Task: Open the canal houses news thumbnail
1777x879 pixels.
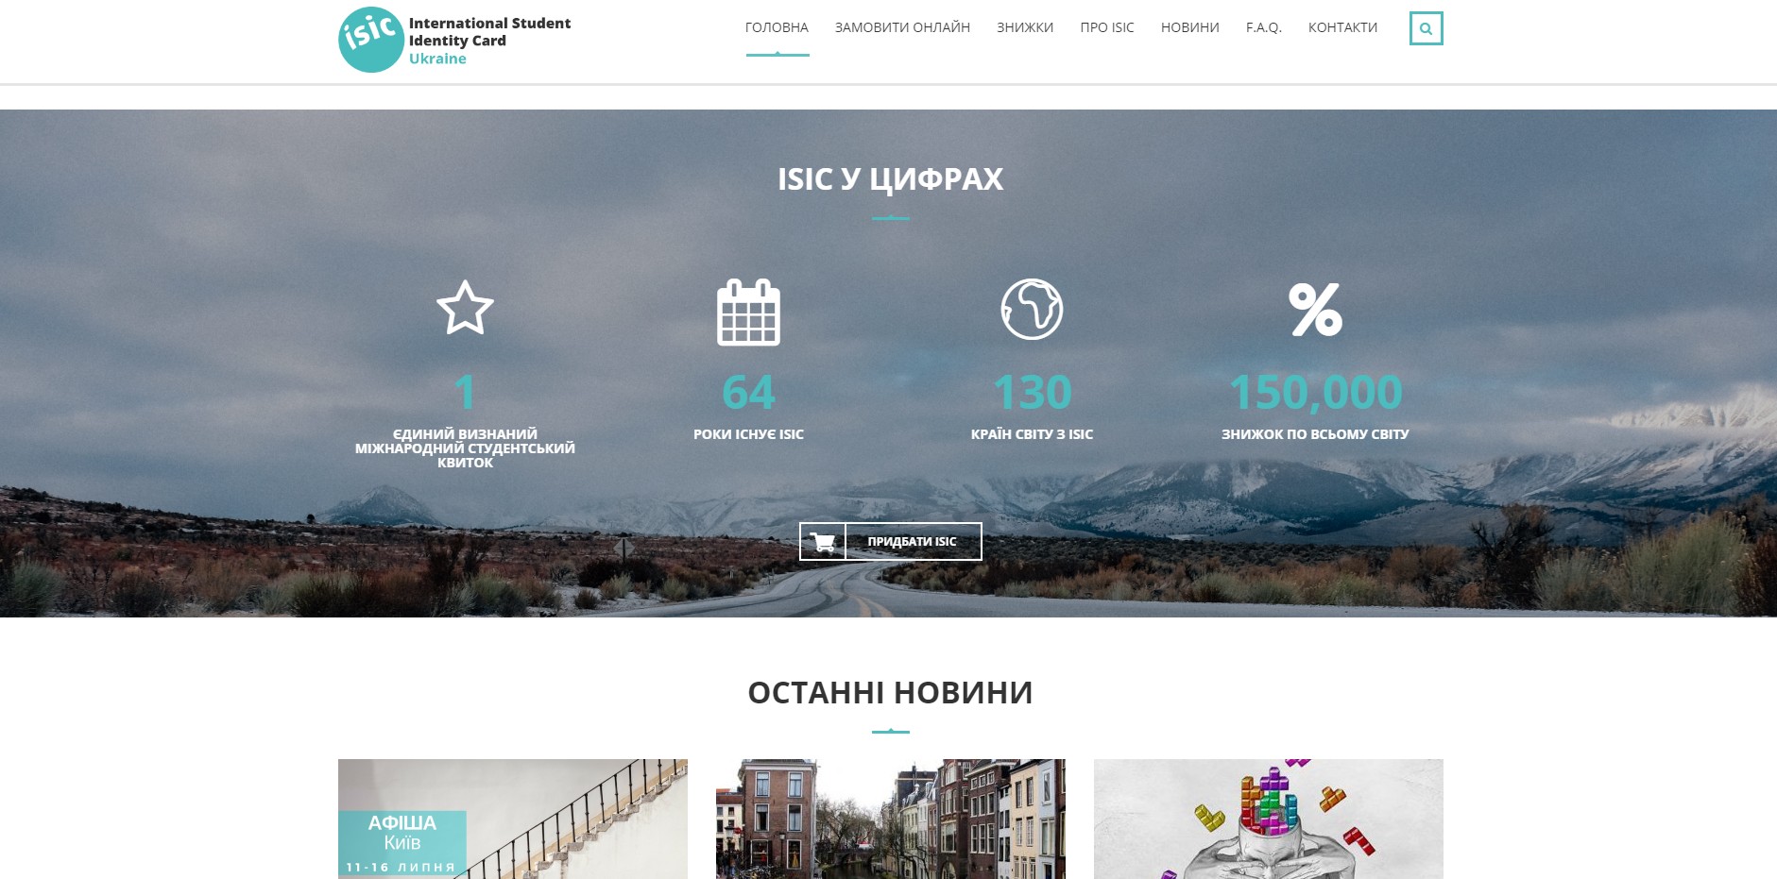Action: tap(891, 819)
